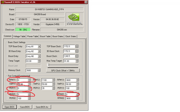The height and width of the screenshot is (112, 180).
Task: Click the Open BIOS button
Action: [9, 107]
